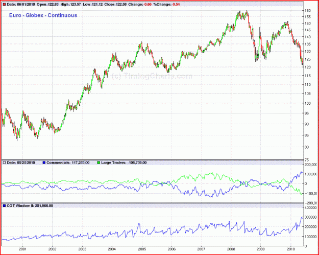
Task: Click the green Large Traders legend square
Action: [x=99, y=163]
